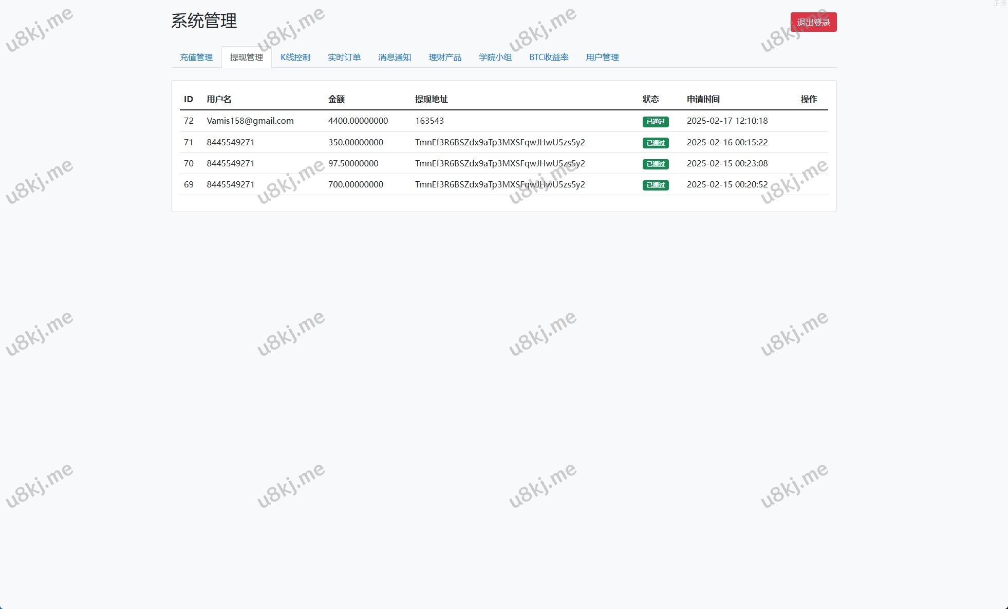Switch to the 学院小组 tab
The image size is (1008, 609).
495,57
